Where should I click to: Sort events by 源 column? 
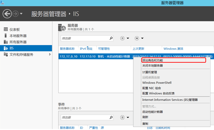point(102,128)
